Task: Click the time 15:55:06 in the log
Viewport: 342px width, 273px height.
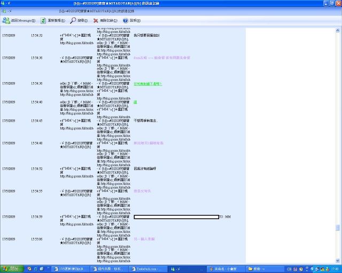Action: (x=37, y=239)
